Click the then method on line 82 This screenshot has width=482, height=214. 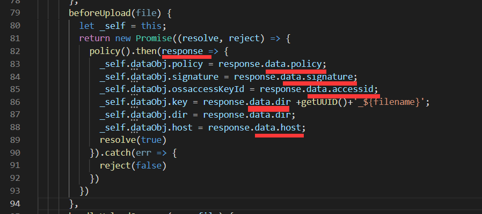point(146,51)
